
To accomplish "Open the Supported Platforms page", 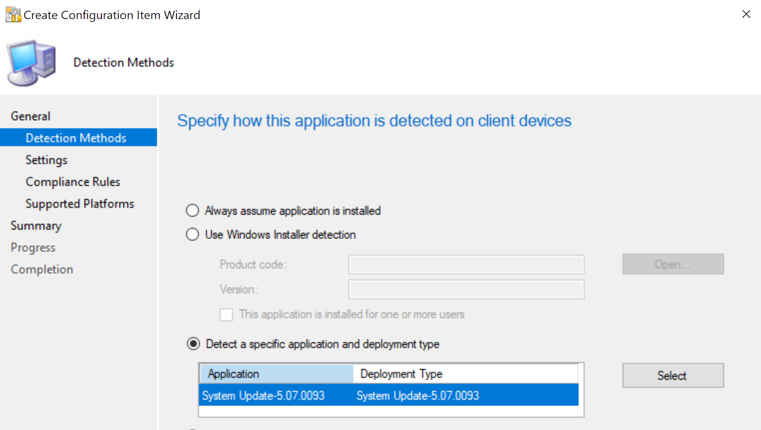I will point(79,203).
